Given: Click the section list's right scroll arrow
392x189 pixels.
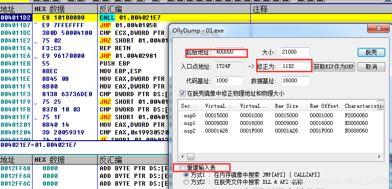Looking at the screenshot, I should pyautogui.click(x=380, y=157).
